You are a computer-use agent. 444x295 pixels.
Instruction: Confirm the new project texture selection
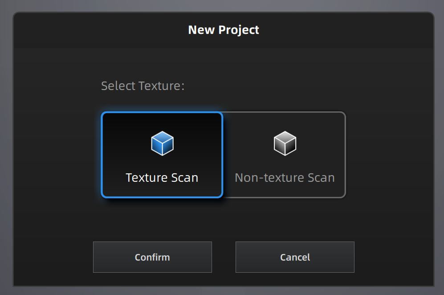(x=152, y=257)
